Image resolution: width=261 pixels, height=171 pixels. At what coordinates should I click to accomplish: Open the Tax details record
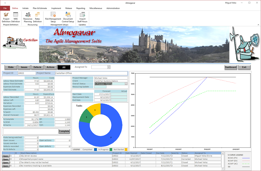tap(6, 163)
